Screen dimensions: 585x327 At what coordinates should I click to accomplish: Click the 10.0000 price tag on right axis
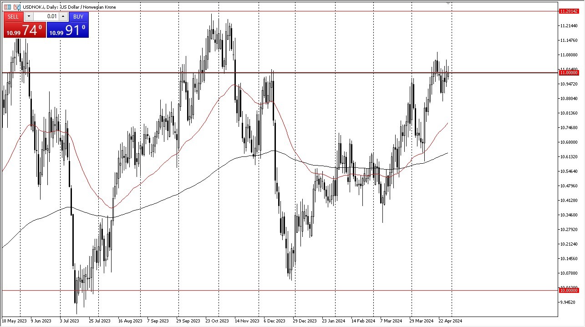(x=568, y=290)
